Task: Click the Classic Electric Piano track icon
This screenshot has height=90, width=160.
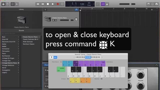Action: 47,19
